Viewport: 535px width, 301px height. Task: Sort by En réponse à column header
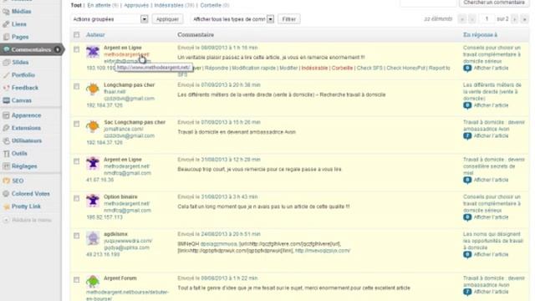(480, 35)
